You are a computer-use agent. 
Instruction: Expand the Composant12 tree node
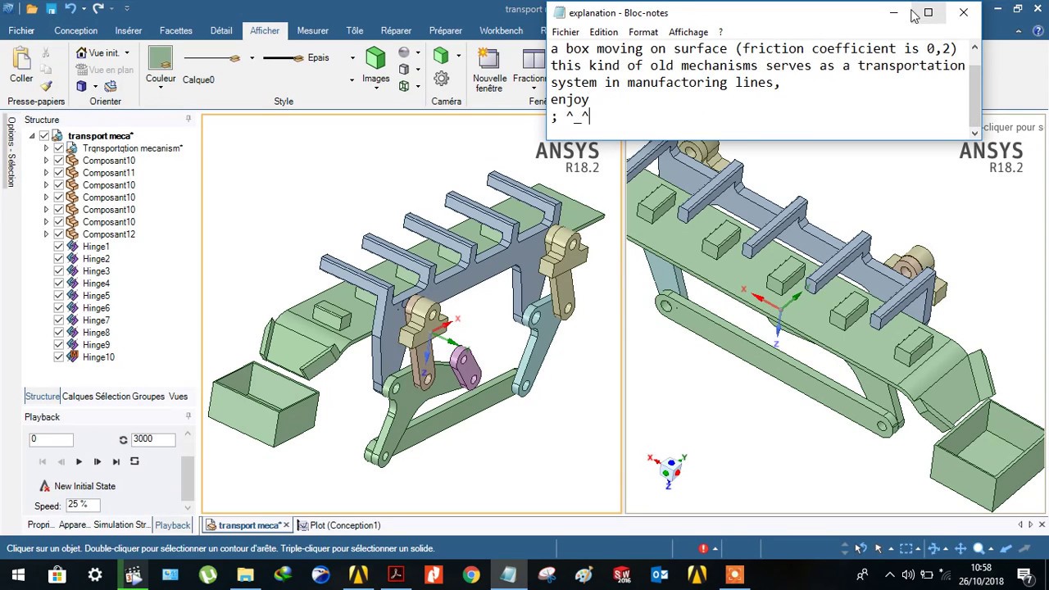46,234
